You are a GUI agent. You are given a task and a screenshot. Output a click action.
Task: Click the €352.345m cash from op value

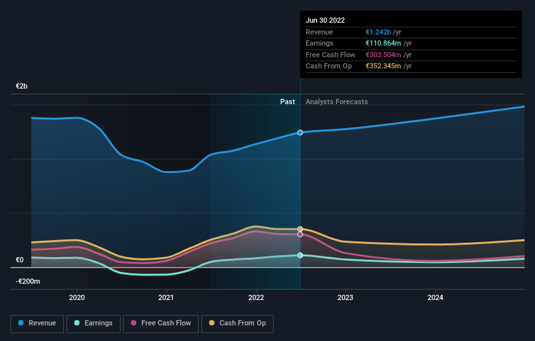coord(383,66)
